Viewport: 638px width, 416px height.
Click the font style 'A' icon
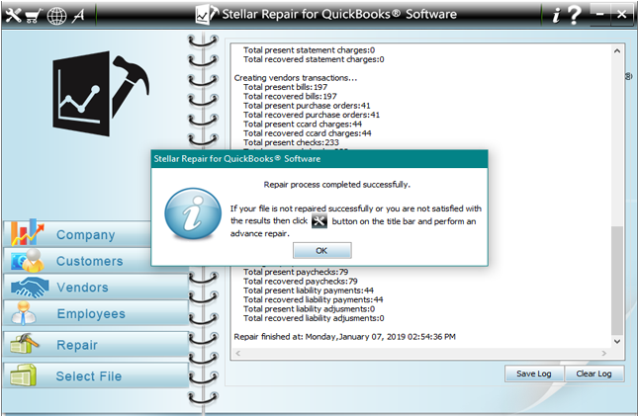click(x=78, y=16)
